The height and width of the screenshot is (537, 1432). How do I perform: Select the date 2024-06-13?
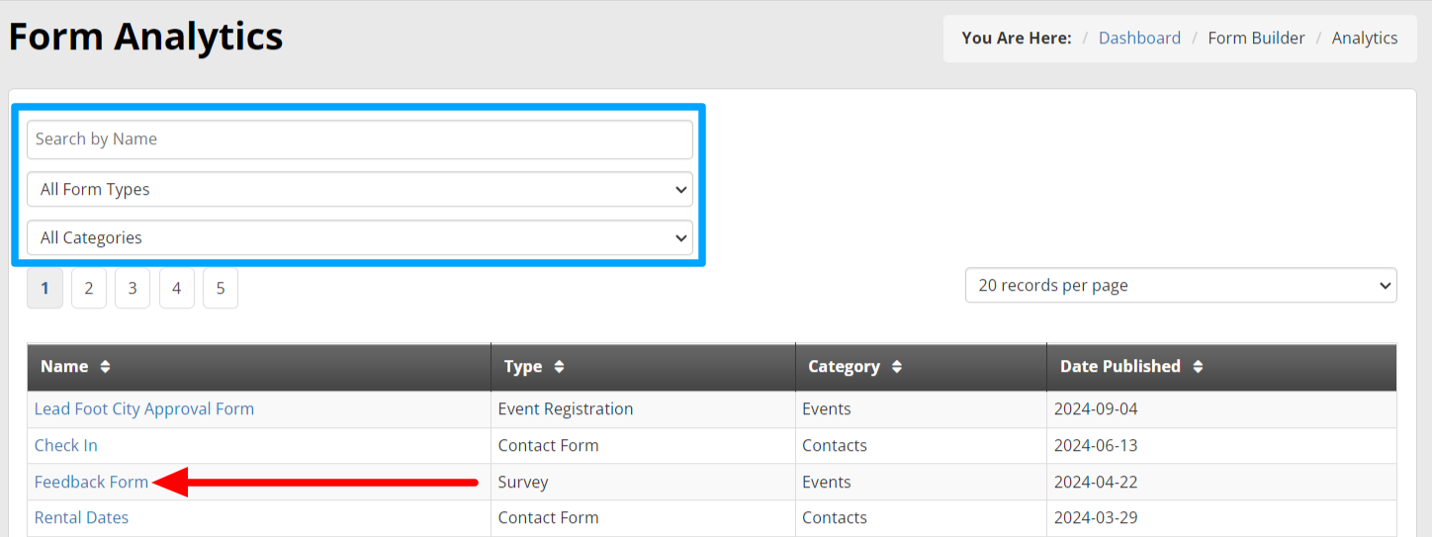1096,446
